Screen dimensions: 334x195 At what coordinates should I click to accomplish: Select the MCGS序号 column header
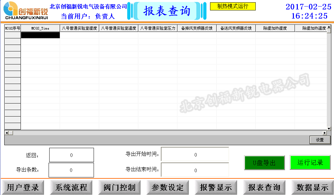(x=13, y=28)
